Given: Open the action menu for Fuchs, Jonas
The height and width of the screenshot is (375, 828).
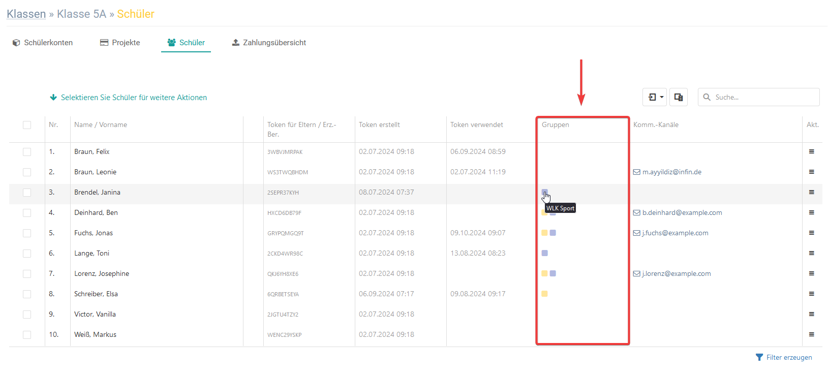Looking at the screenshot, I should (x=812, y=233).
